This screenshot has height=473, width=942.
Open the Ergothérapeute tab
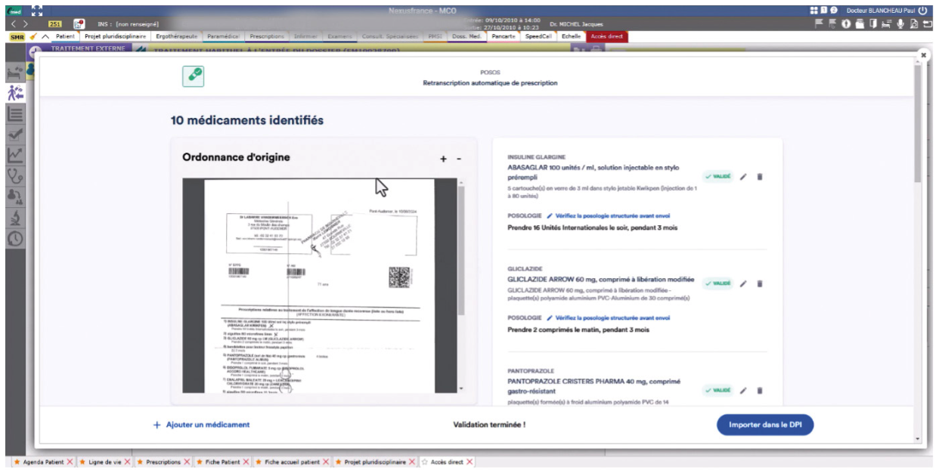[176, 36]
